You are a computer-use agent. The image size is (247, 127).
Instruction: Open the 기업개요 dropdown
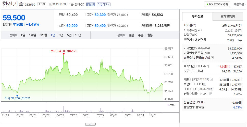tap(104, 4)
